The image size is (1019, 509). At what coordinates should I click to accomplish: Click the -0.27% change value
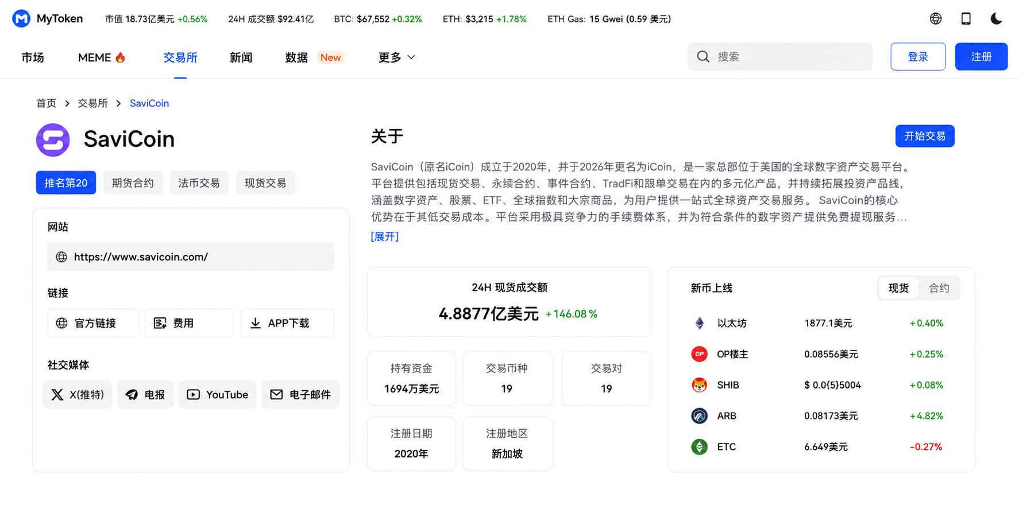point(926,447)
